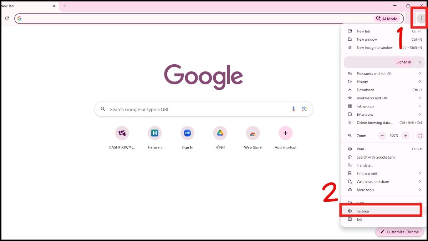Add a new shortcut with the plus icon
428x241 pixels.
tap(285, 132)
